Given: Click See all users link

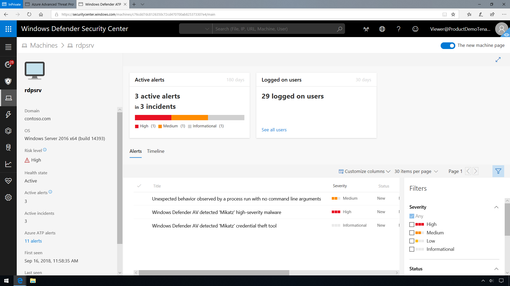Looking at the screenshot, I should pos(274,129).
